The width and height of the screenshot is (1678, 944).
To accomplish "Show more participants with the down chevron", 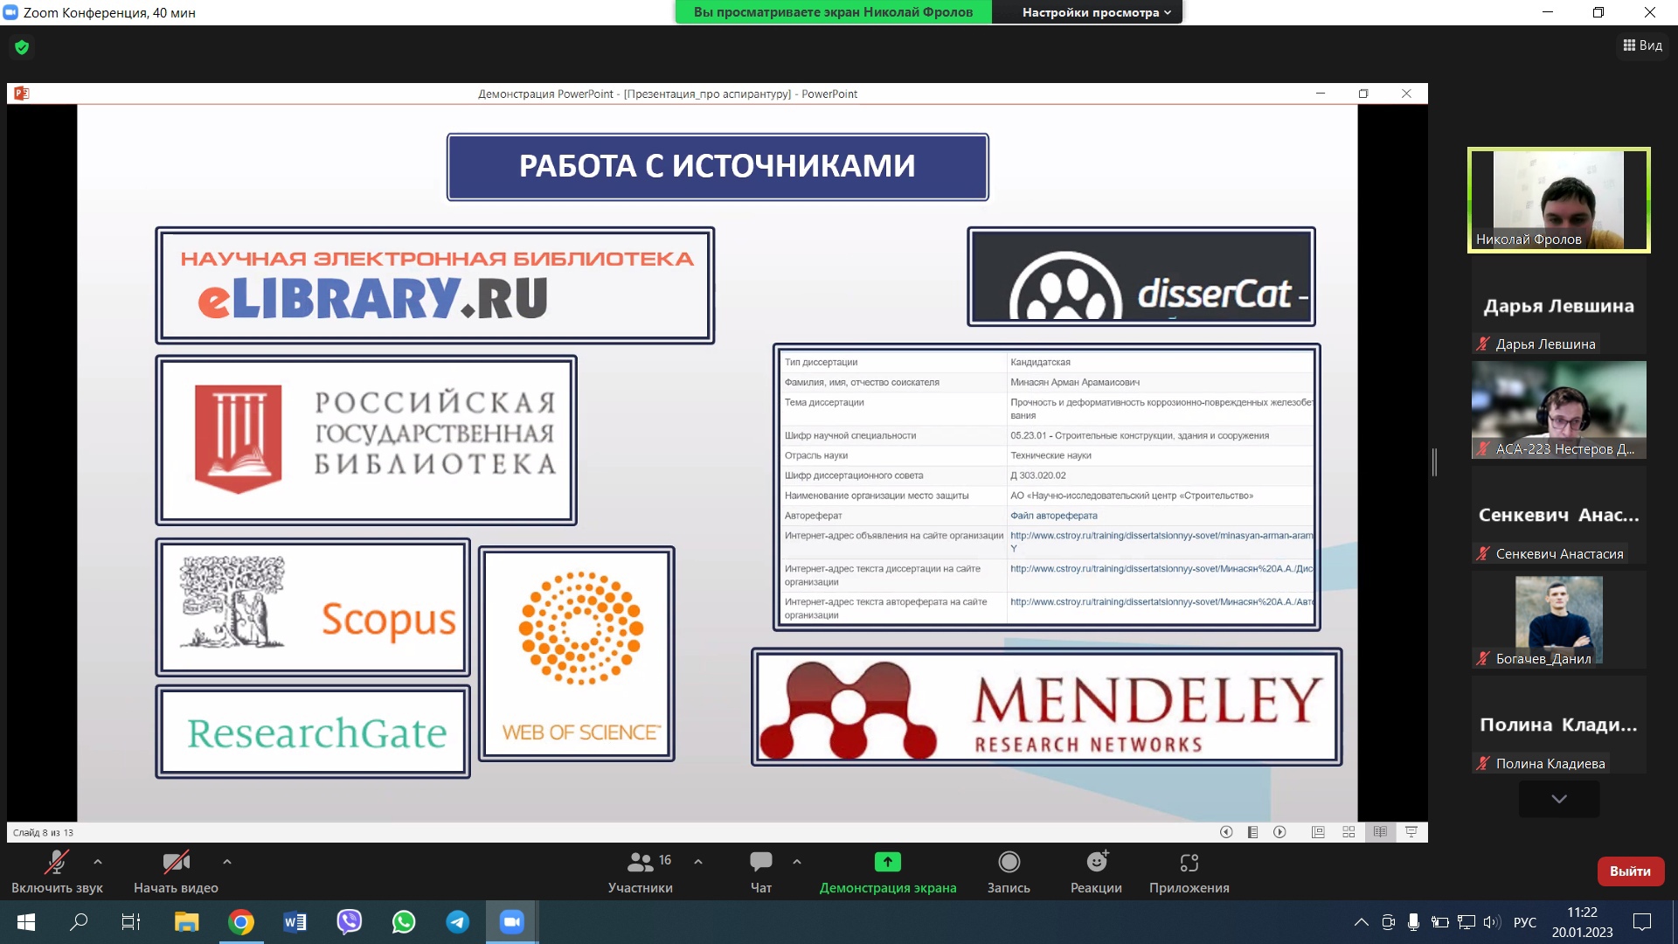I will click(x=1559, y=799).
